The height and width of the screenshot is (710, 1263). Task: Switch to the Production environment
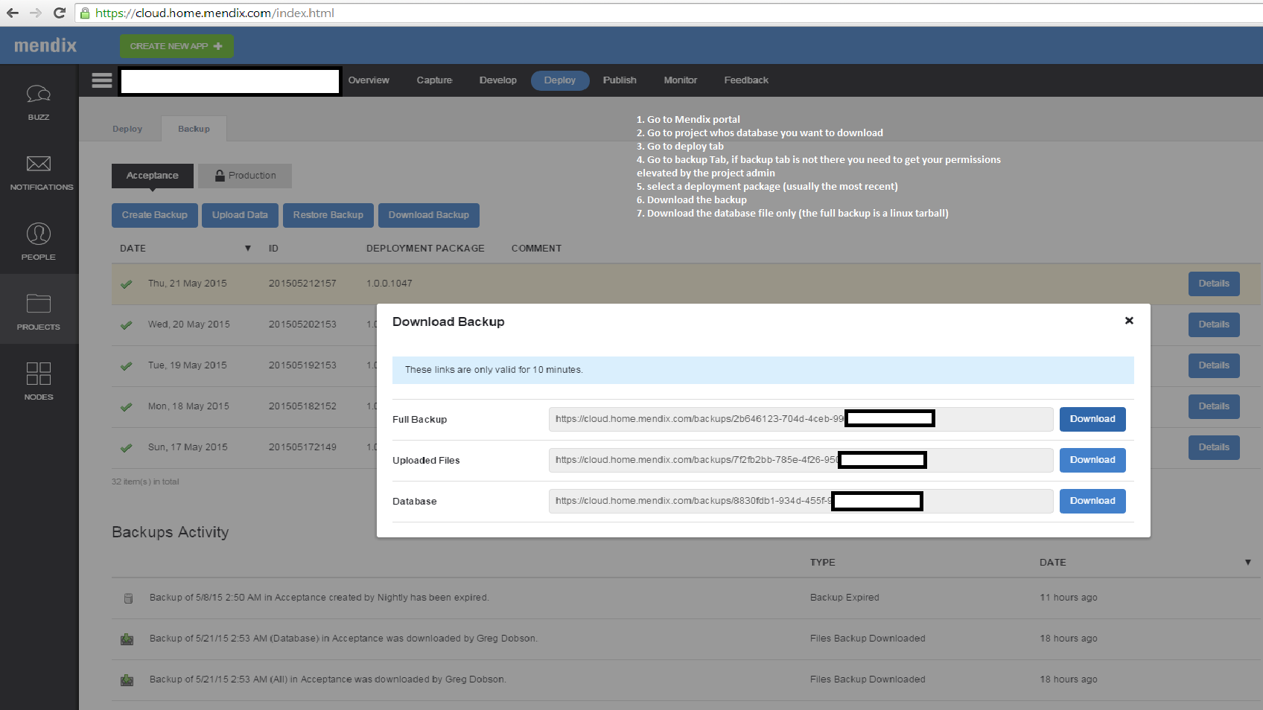pyautogui.click(x=244, y=176)
